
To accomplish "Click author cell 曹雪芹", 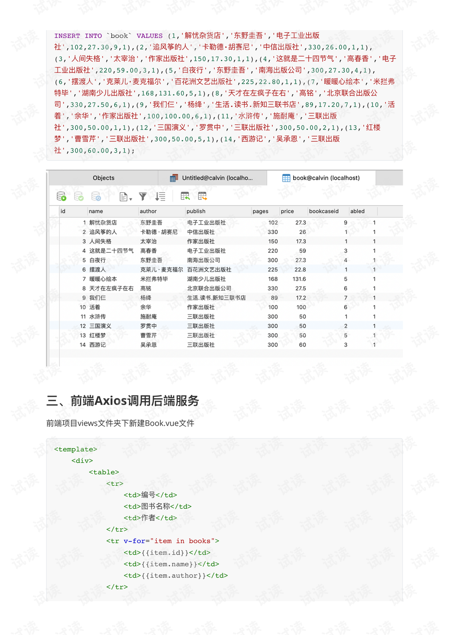I will [x=148, y=336].
